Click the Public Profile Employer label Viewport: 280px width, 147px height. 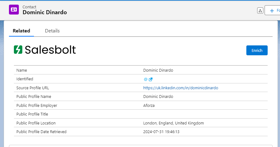point(37,105)
